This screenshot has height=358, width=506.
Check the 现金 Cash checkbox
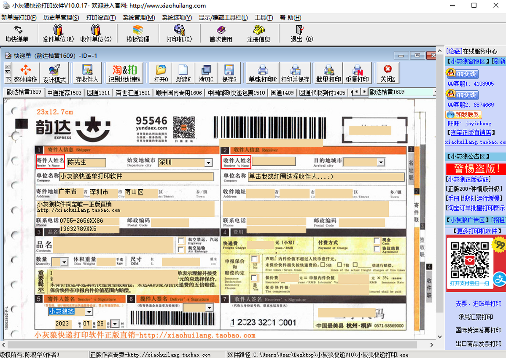tap(377, 240)
